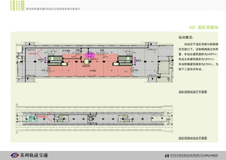226x160 pixels.
Task: Click magenta ticket machines beside right 售票点
Action: tap(135, 61)
